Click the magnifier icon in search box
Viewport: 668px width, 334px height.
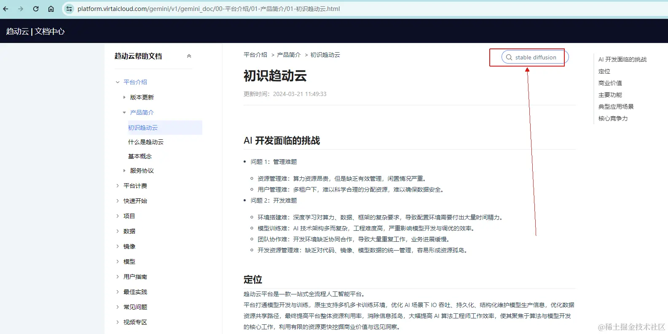509,57
